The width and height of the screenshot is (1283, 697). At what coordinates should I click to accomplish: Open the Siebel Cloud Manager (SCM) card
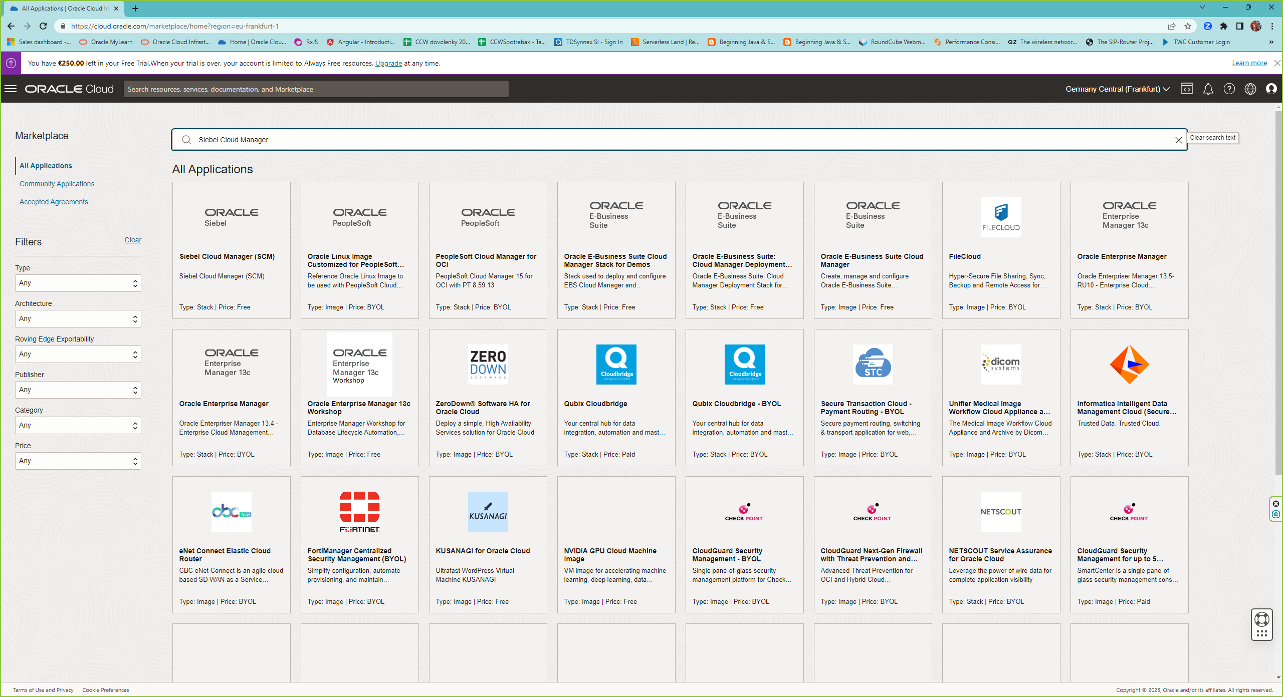click(231, 250)
